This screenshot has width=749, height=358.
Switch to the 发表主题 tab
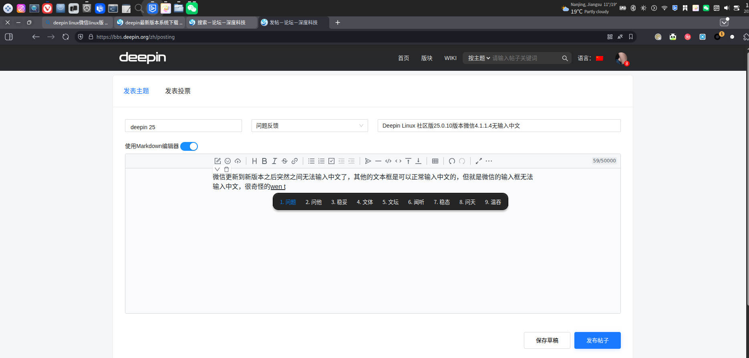(136, 91)
